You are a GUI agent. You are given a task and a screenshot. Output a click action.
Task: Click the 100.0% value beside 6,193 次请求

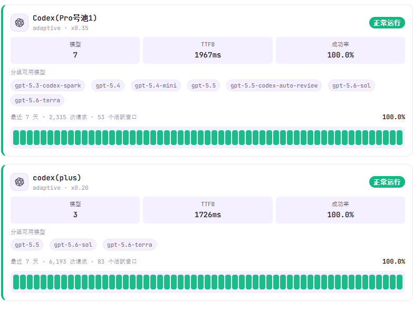(393, 261)
